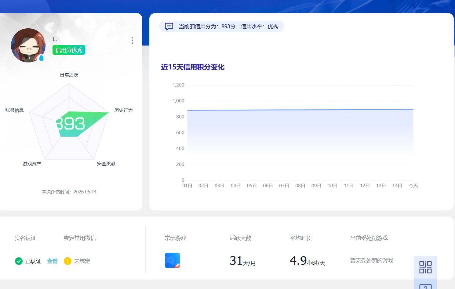This screenshot has width=455, height=289.
Task: Click the 4.9小时/天 value
Action: pyautogui.click(x=308, y=261)
